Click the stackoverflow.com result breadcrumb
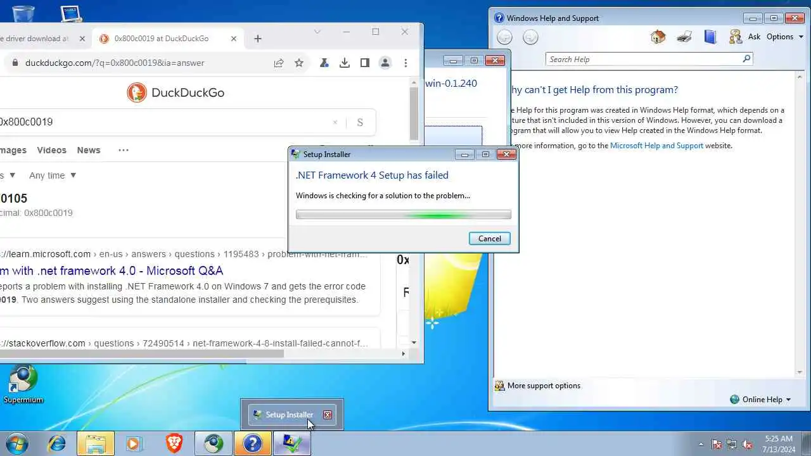Image resolution: width=811 pixels, height=456 pixels. tap(184, 343)
